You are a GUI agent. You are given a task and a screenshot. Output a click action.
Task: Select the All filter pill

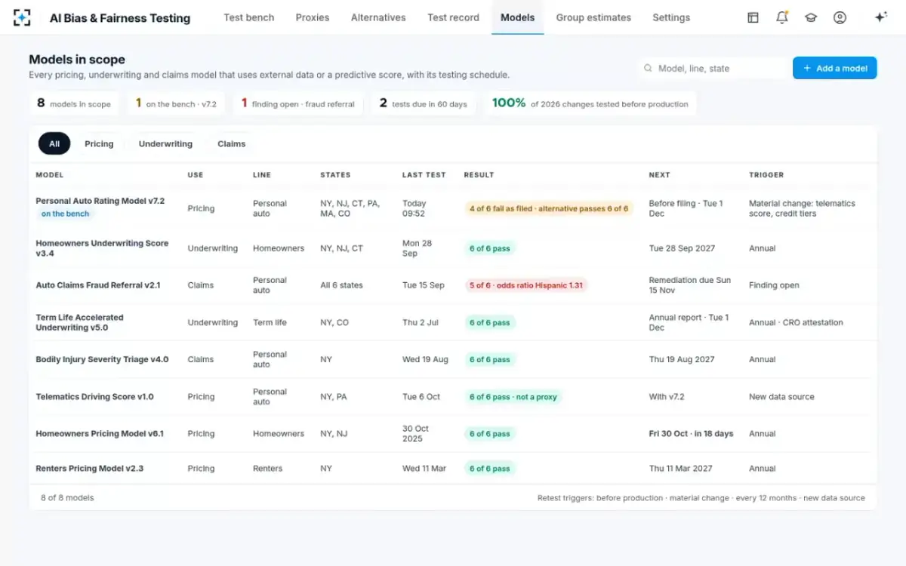tap(54, 143)
